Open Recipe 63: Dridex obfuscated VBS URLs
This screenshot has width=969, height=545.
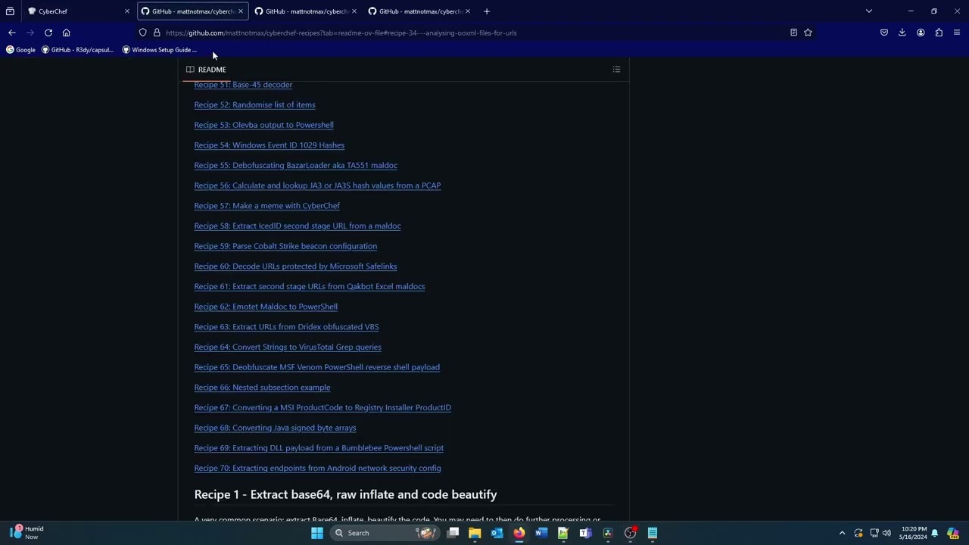coord(286,327)
